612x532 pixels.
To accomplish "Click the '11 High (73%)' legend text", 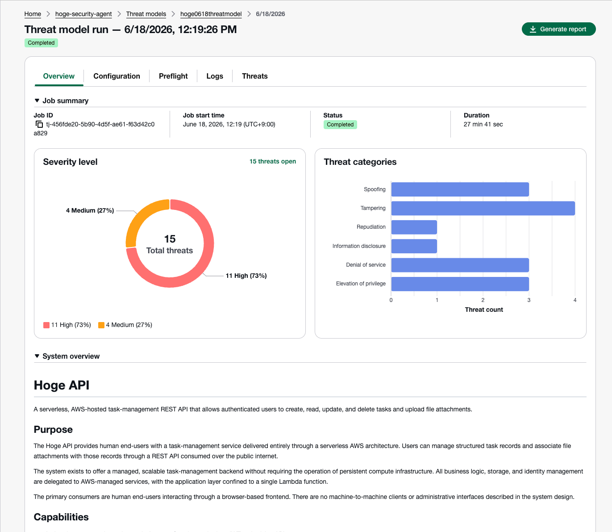I will coord(71,325).
